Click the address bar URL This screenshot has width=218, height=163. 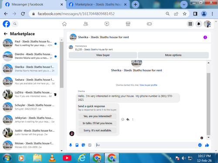tap(76, 14)
